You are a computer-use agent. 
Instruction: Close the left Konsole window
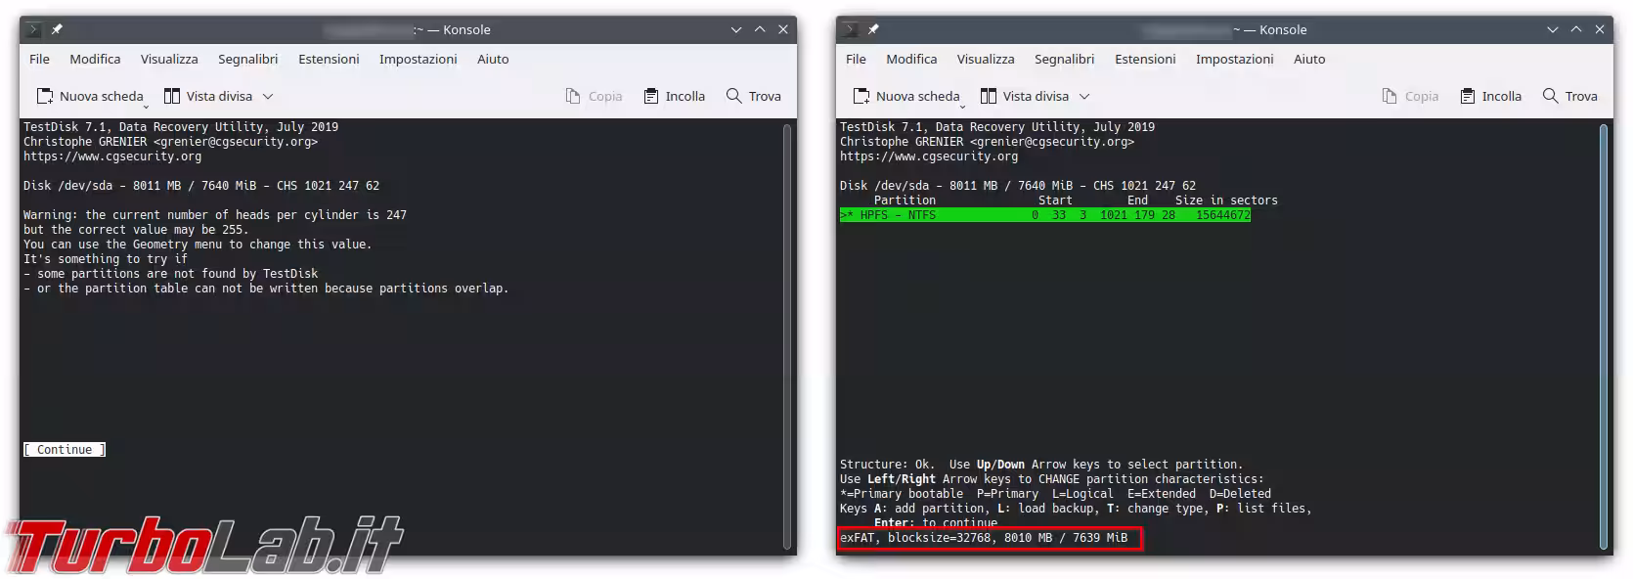[x=783, y=29]
